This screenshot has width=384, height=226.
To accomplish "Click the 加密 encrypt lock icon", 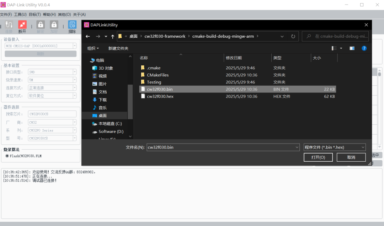I will [53, 24].
